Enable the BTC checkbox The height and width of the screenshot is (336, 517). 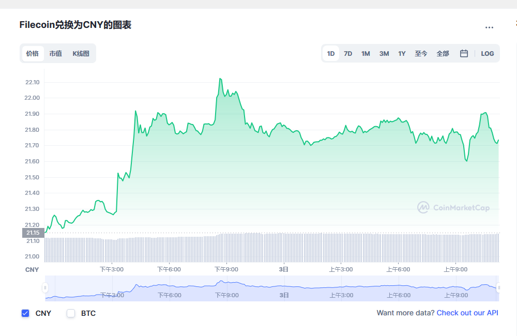coord(71,313)
